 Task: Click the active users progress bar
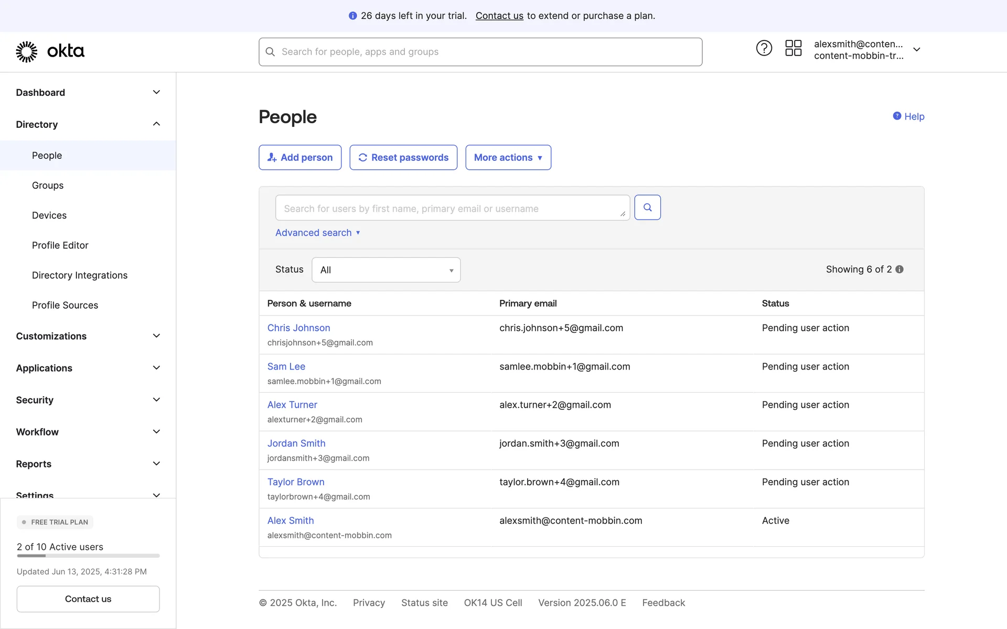88,556
